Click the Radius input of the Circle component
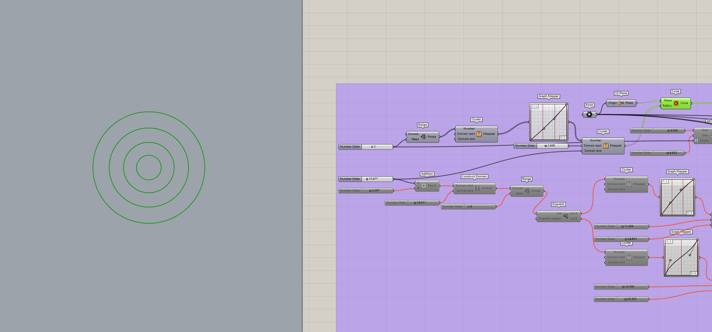 667,106
